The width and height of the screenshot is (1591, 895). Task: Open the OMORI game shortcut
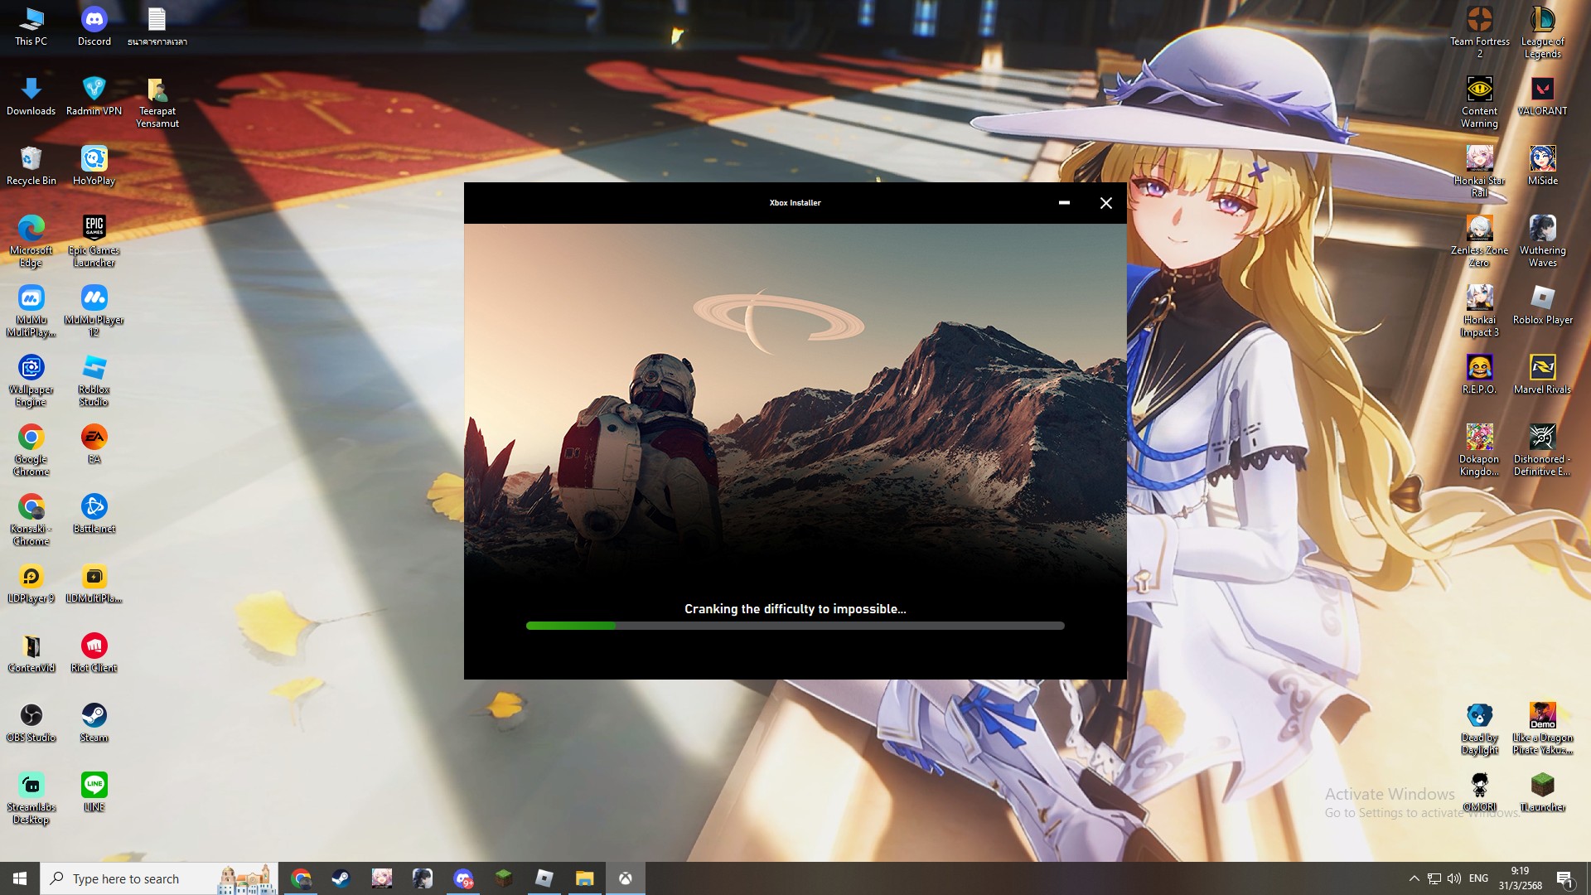1479,792
